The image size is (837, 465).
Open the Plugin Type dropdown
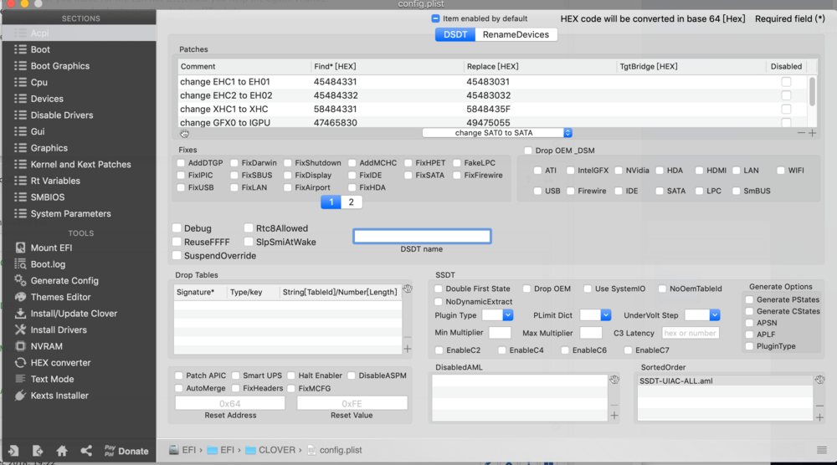pos(508,315)
